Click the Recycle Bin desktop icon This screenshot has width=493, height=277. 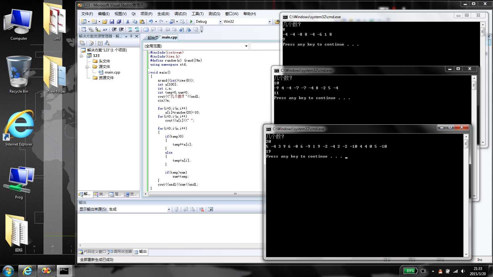19,75
